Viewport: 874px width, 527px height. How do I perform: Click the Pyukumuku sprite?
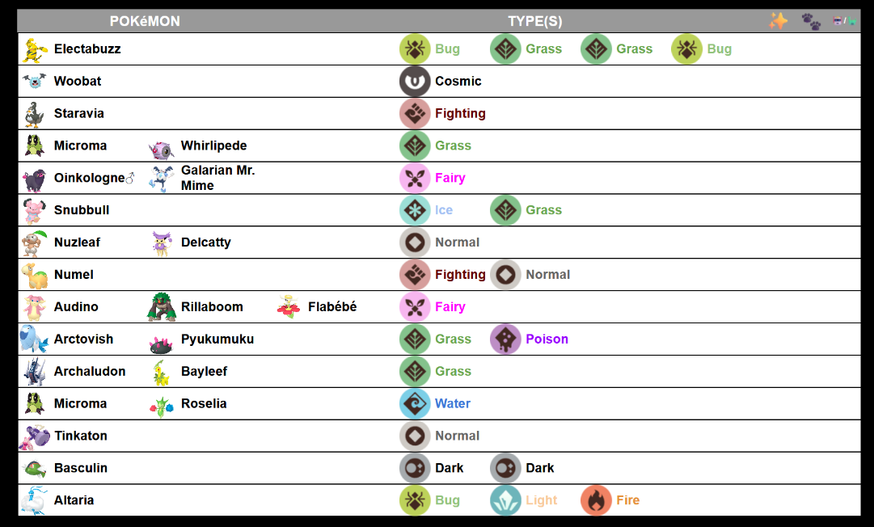click(162, 342)
